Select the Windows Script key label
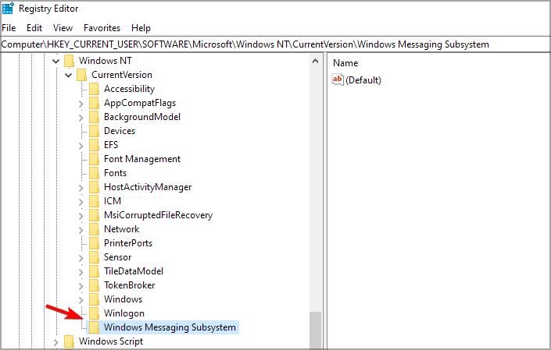The image size is (551, 350). 111,341
